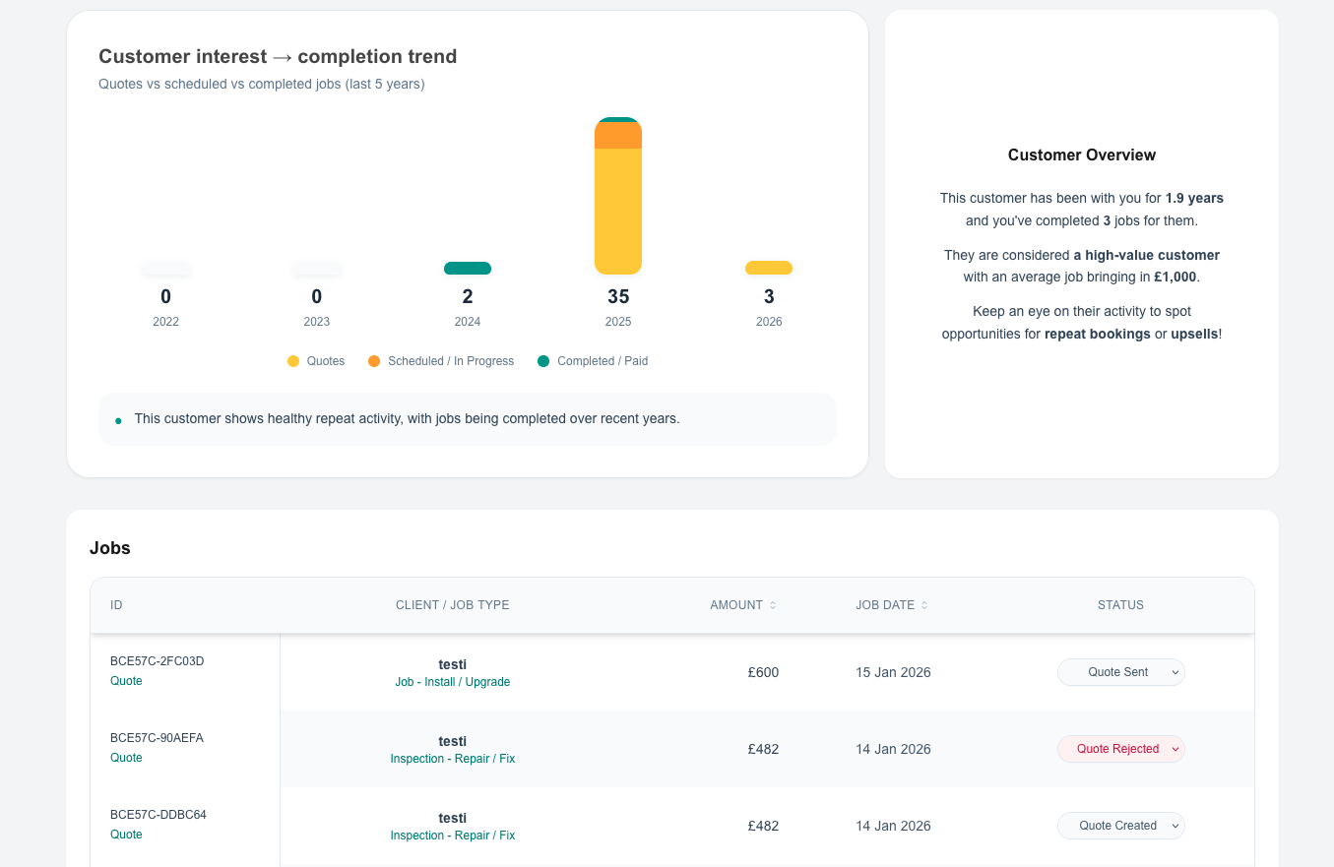Click the yellow 2026 bar in the chart
1334x867 pixels.
[769, 267]
